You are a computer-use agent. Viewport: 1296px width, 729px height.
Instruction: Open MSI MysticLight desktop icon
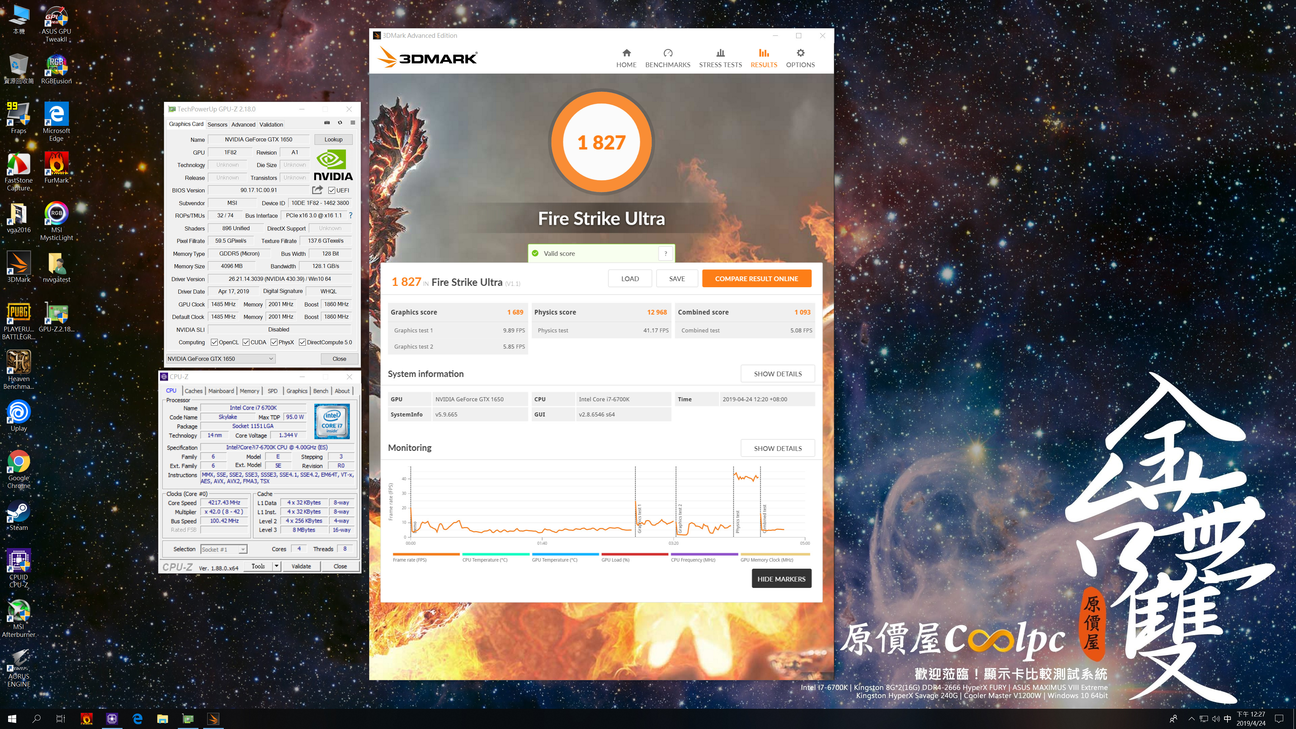tap(56, 221)
